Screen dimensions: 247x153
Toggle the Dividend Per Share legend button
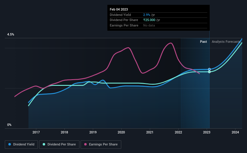59,145
